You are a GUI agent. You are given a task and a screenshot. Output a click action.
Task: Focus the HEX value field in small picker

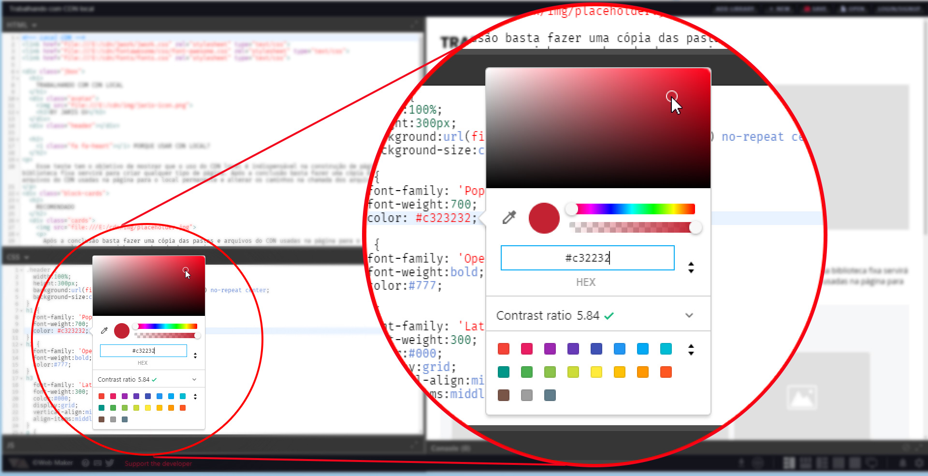(144, 351)
